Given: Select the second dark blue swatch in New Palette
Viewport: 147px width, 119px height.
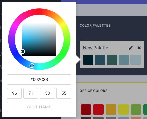Looking at the screenshot, I should (x=100, y=60).
